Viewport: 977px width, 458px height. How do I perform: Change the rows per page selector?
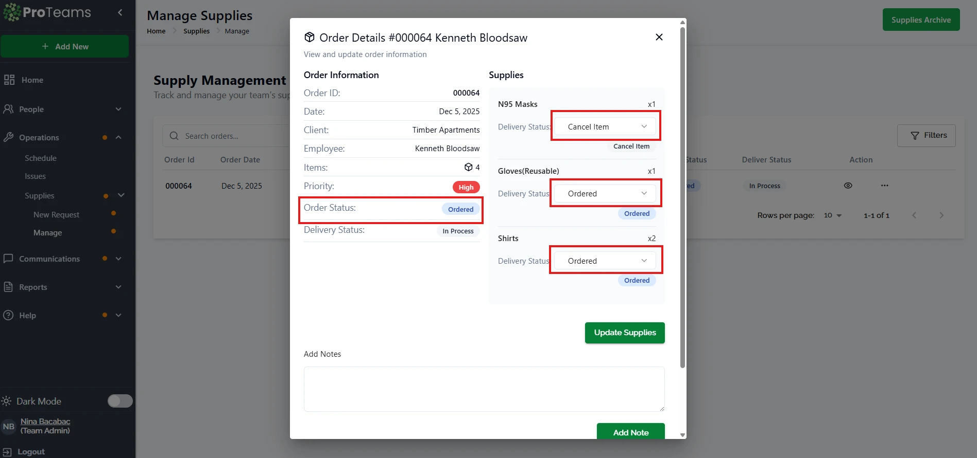(832, 215)
